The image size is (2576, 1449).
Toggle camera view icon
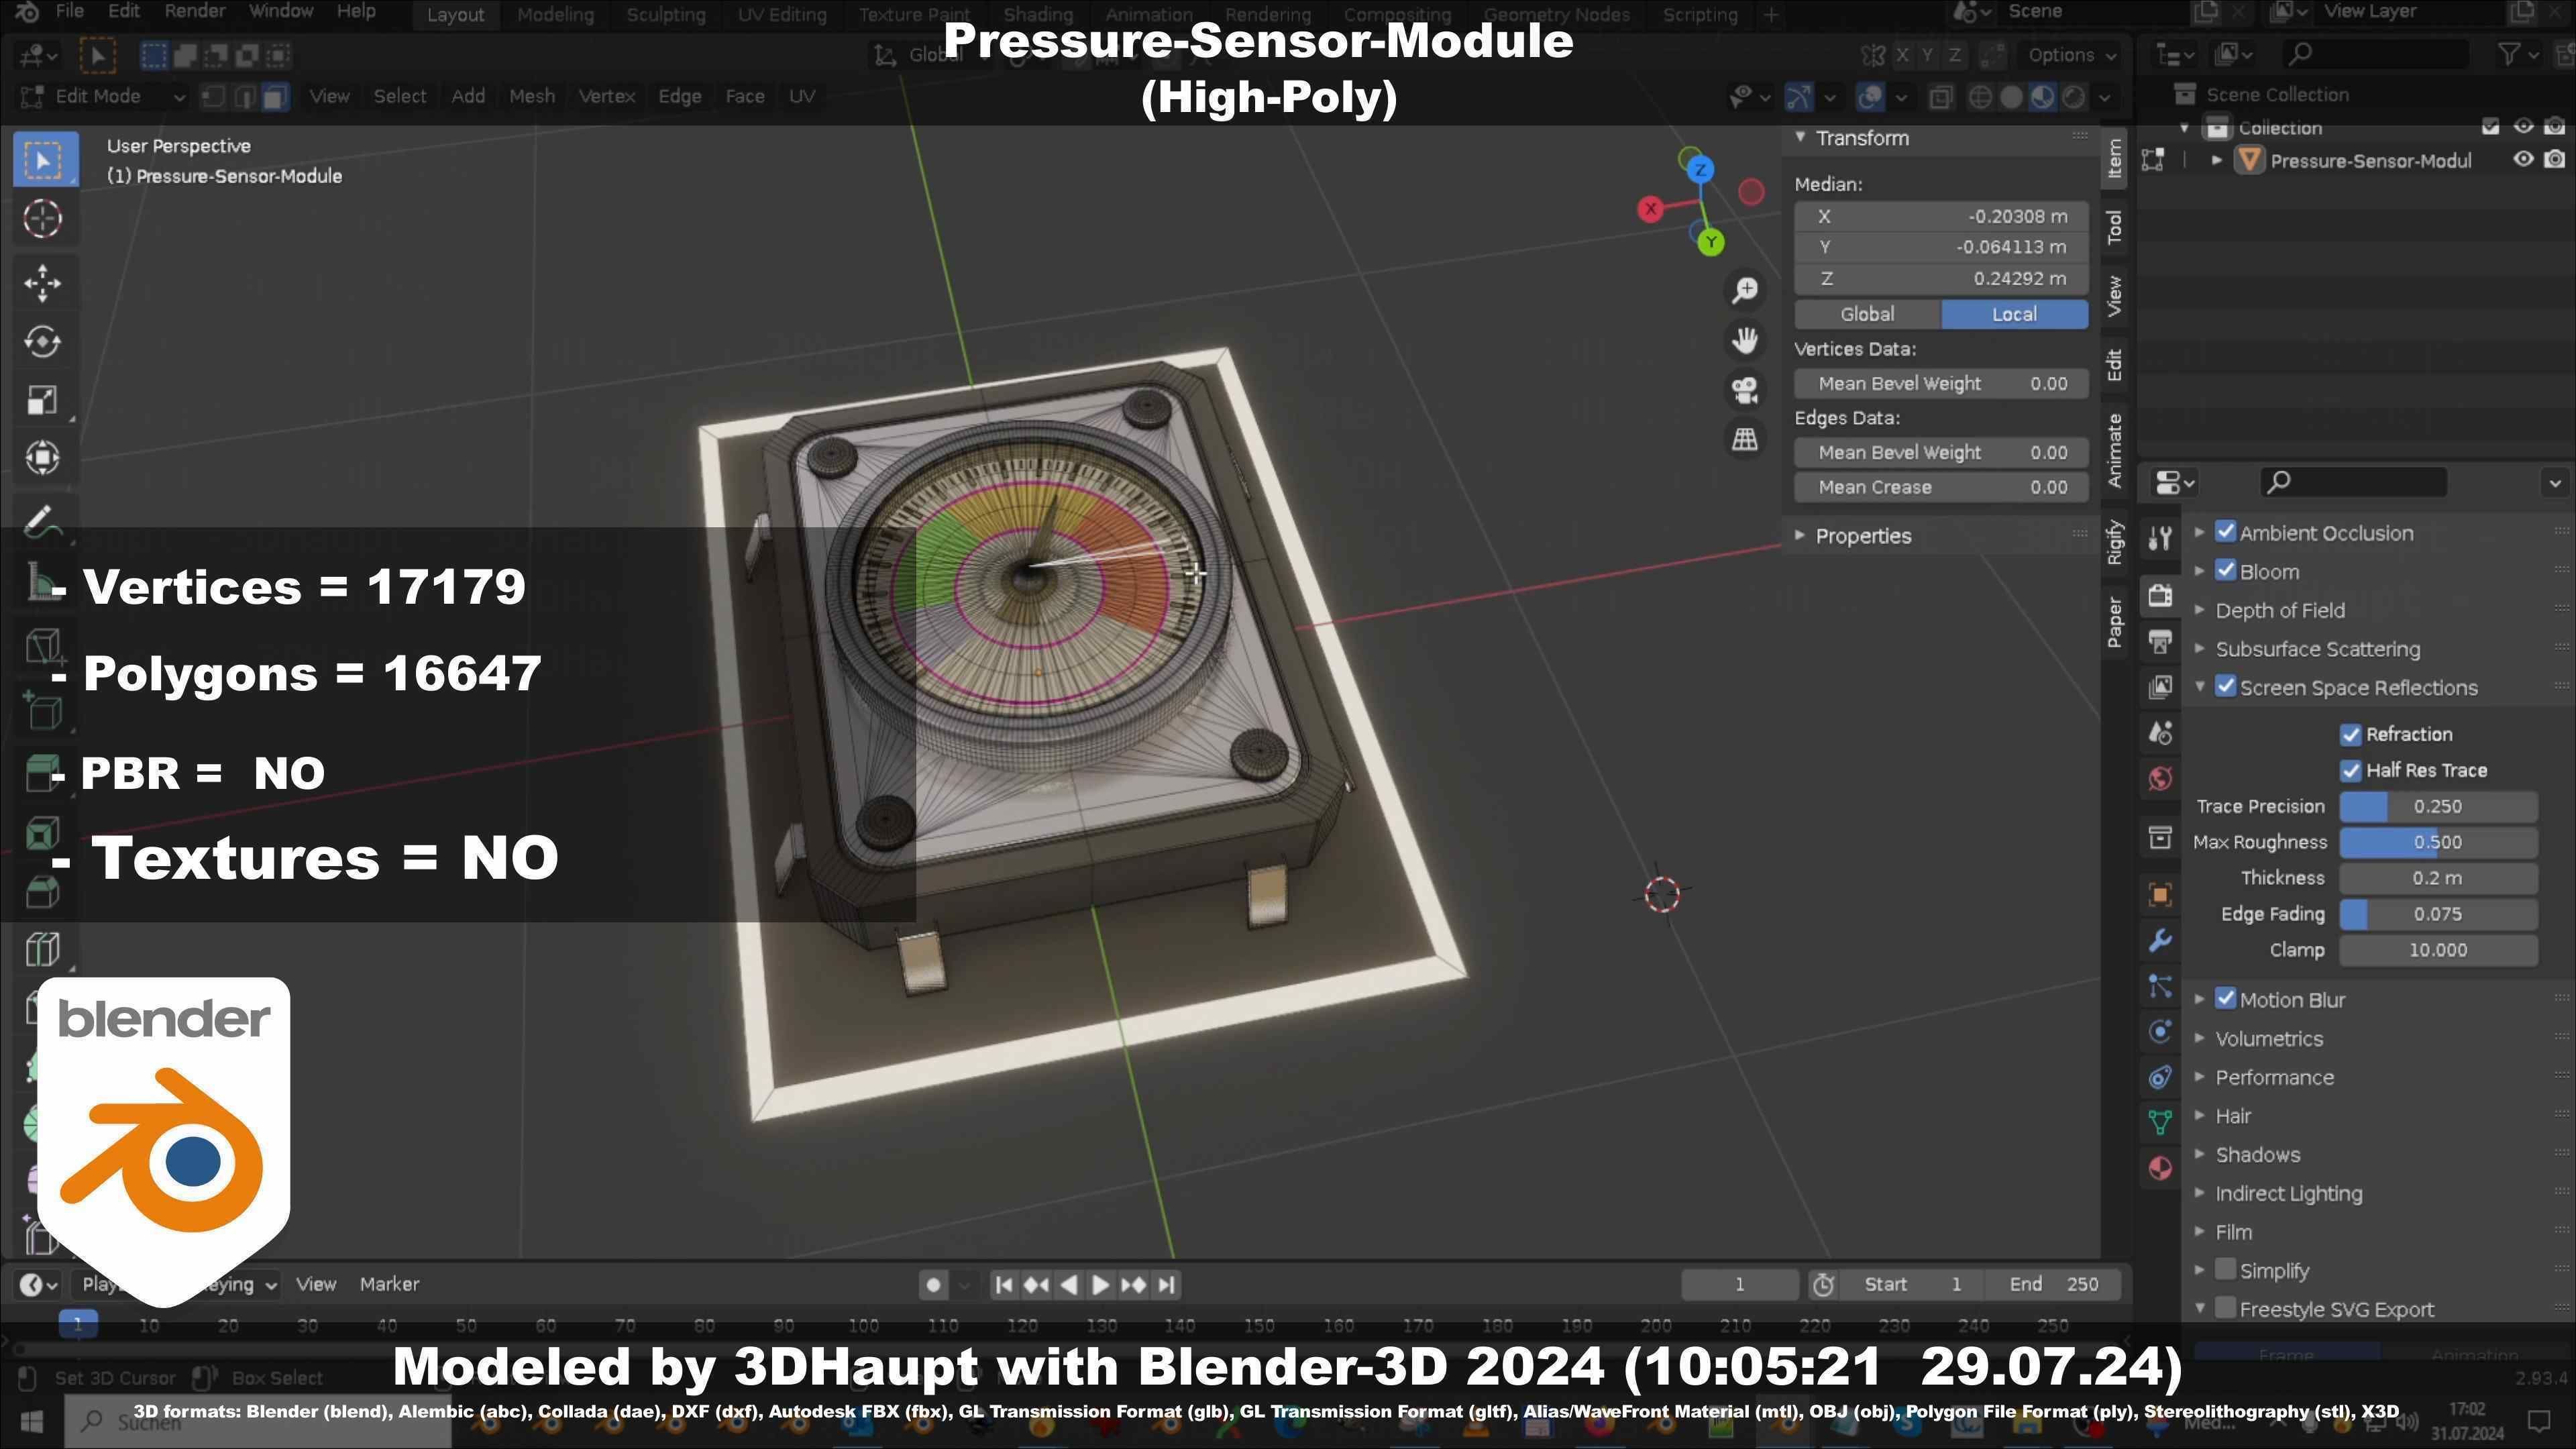point(1745,390)
